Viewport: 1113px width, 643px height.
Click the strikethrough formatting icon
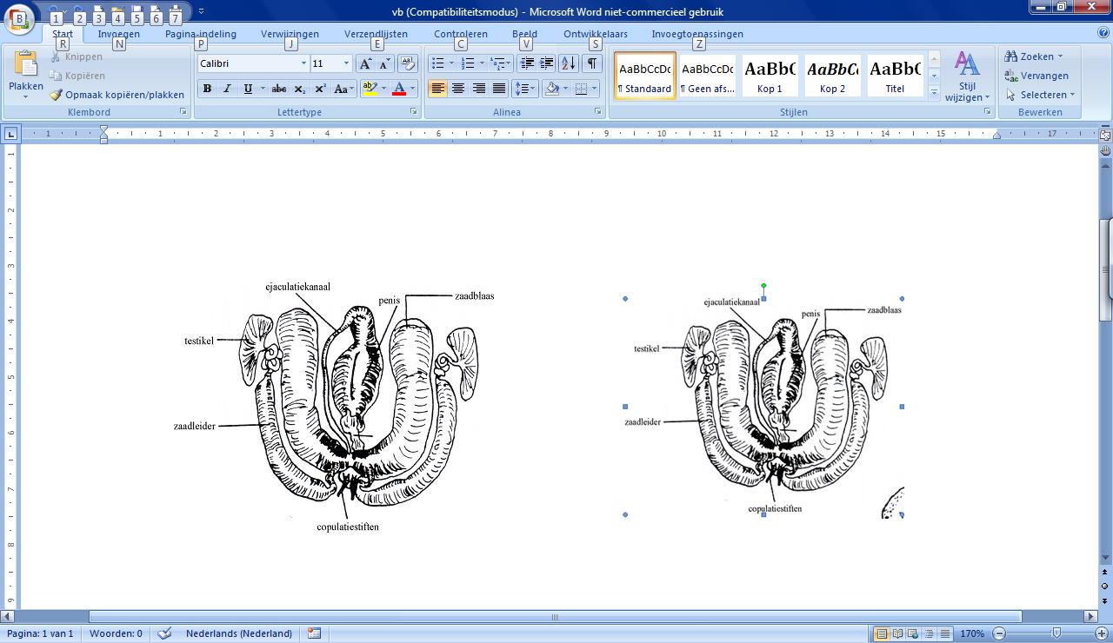(278, 89)
